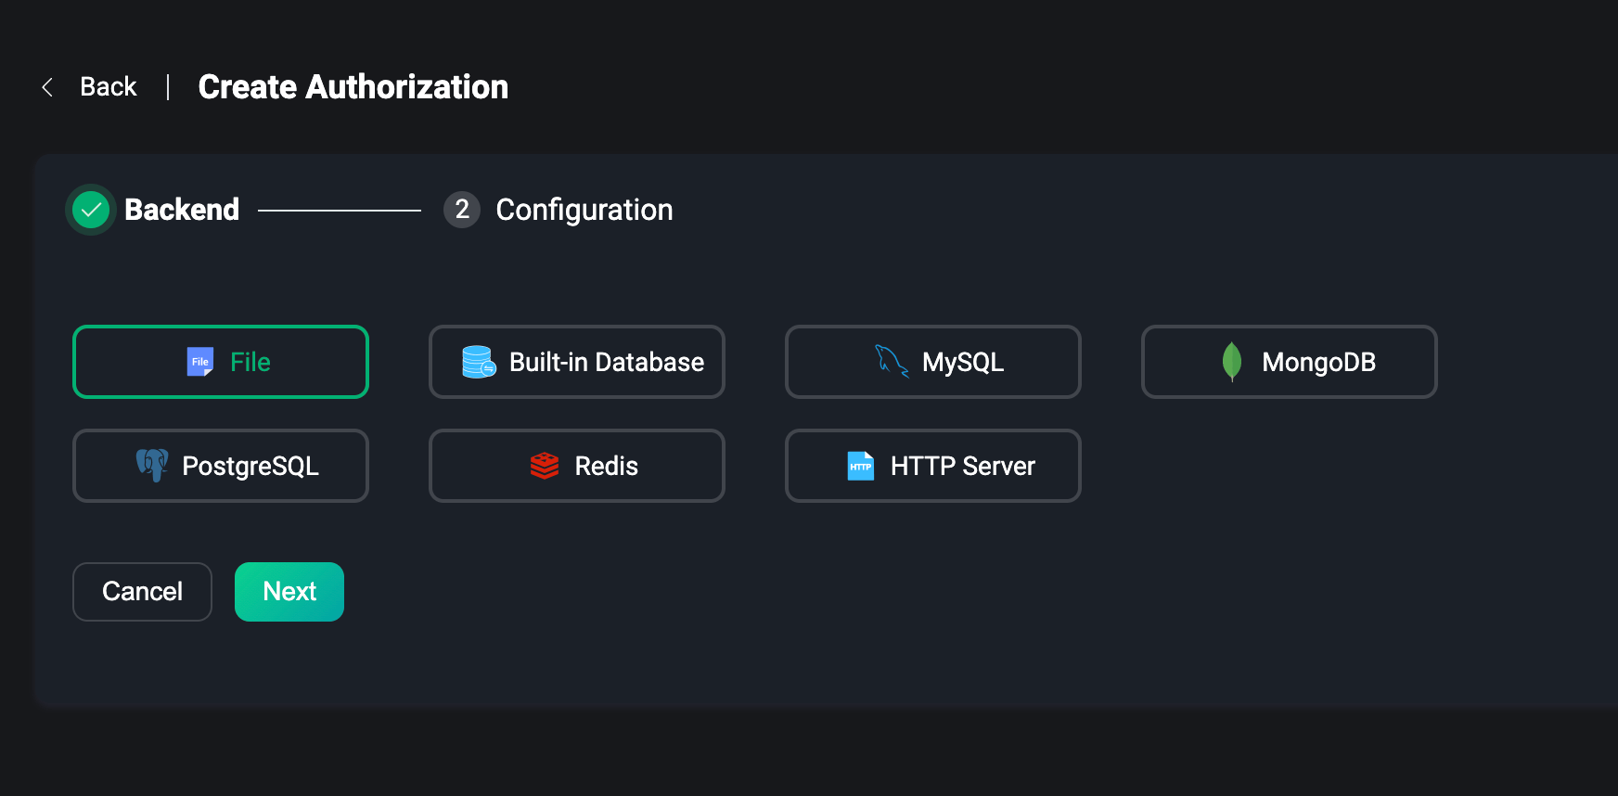
Task: Click the PostgreSQL elephant icon
Action: coord(152,465)
